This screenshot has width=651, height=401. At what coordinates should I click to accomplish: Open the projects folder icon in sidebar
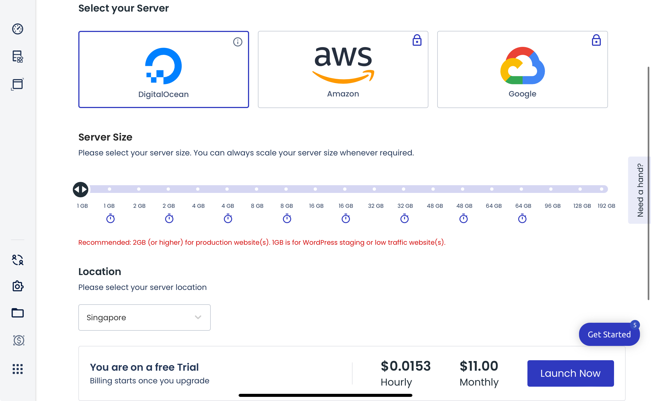tap(18, 313)
